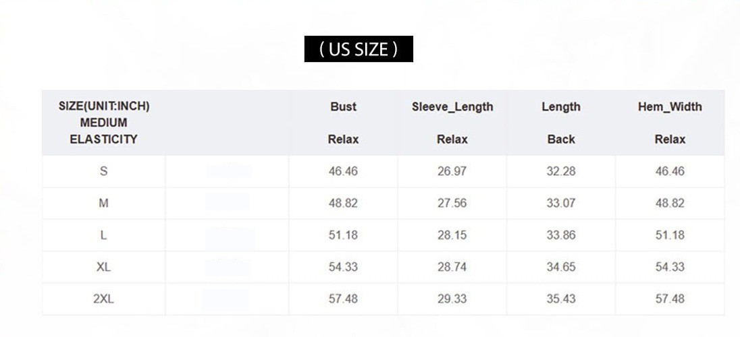Click the Sleeve_Length column header

(452, 123)
